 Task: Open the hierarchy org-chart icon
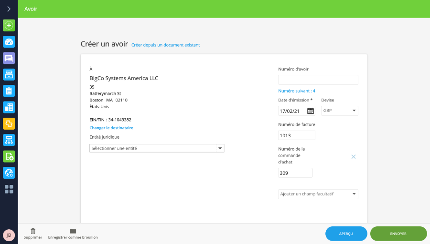tap(9, 140)
